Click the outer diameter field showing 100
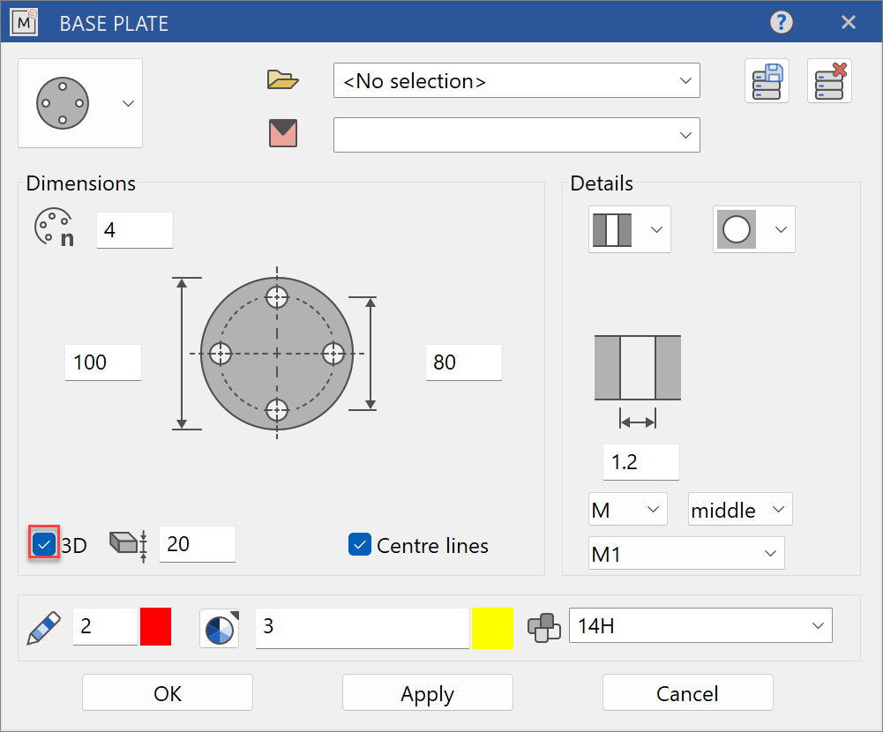This screenshot has height=732, width=883. point(103,362)
